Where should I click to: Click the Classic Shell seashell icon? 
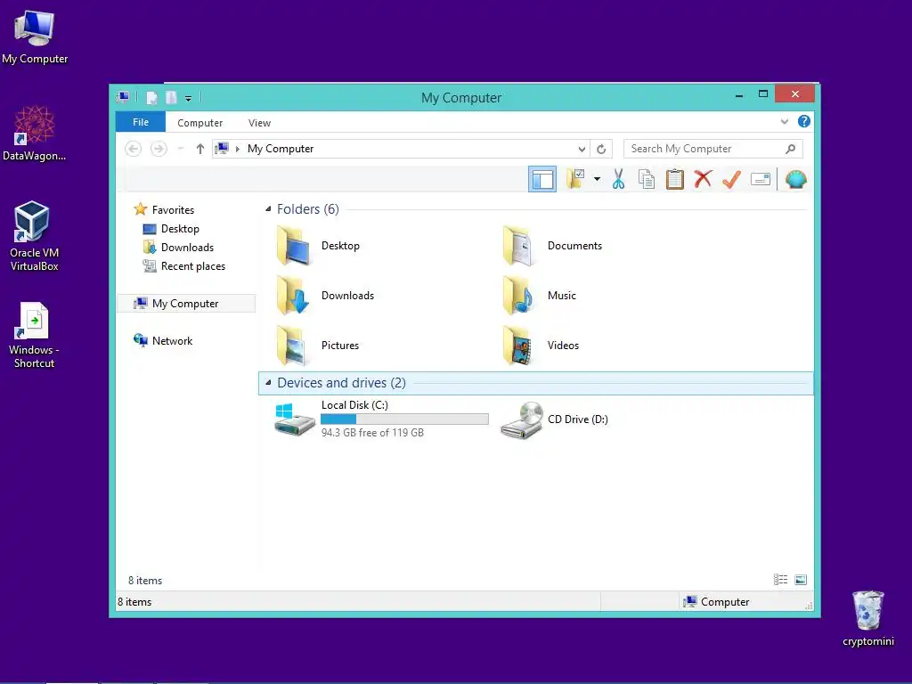[795, 179]
